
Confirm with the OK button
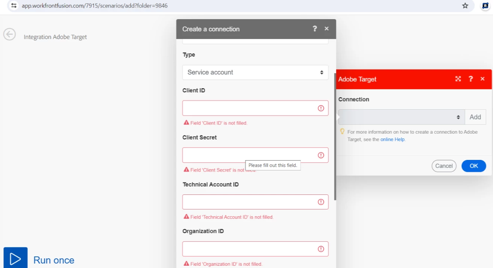tap(474, 166)
